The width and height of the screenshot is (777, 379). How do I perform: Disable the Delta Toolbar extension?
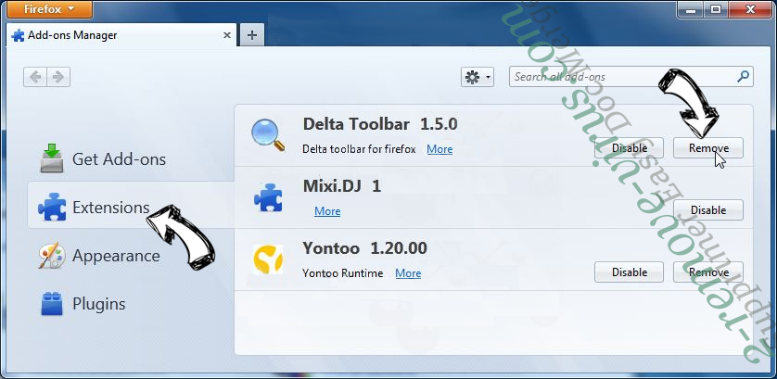[630, 148]
